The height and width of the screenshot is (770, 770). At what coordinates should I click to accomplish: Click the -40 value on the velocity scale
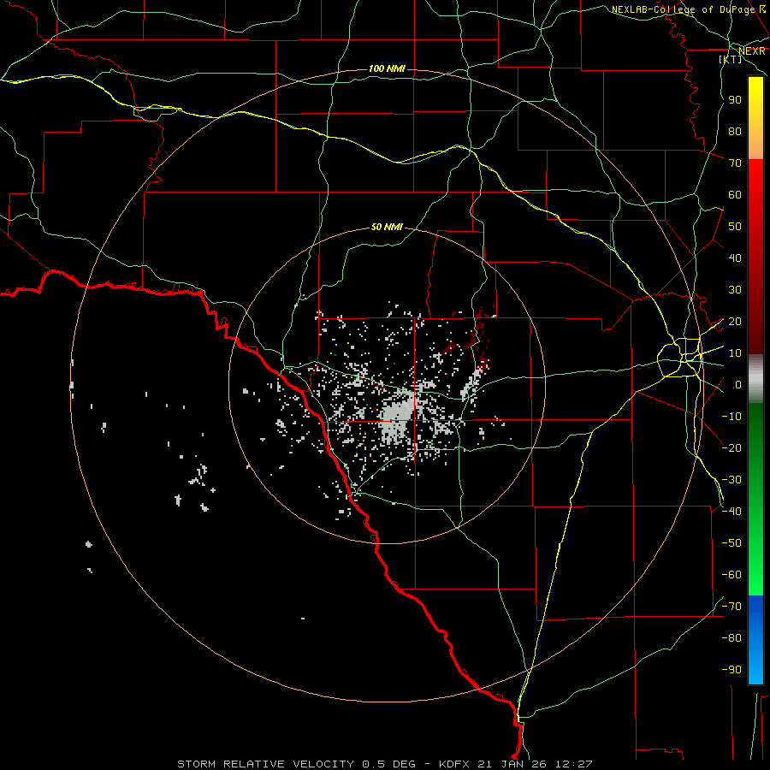(x=731, y=512)
